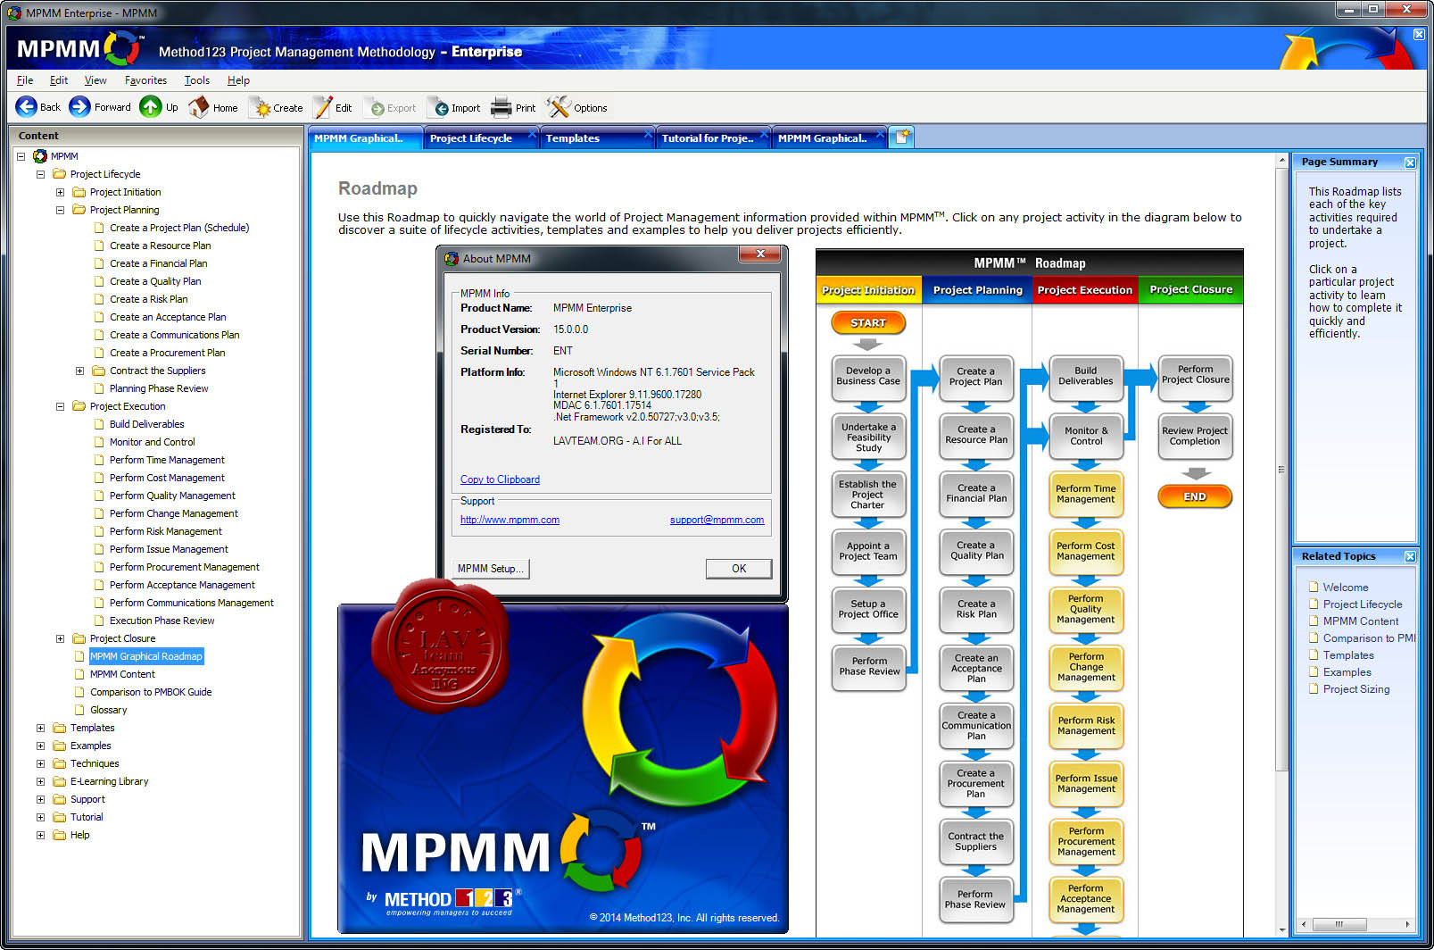Close the header banner with X
Image resolution: width=1434 pixels, height=950 pixels.
pyautogui.click(x=1419, y=34)
